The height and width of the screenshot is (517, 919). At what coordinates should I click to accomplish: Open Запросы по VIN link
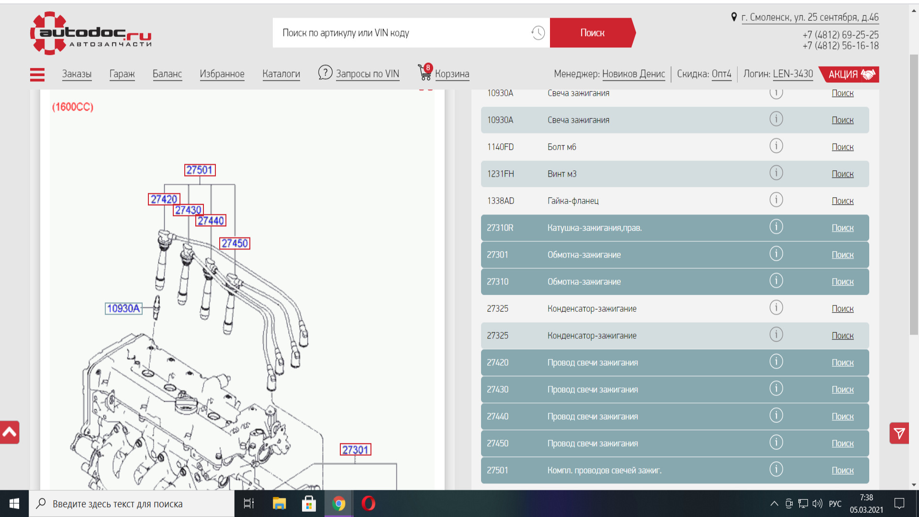pyautogui.click(x=368, y=74)
